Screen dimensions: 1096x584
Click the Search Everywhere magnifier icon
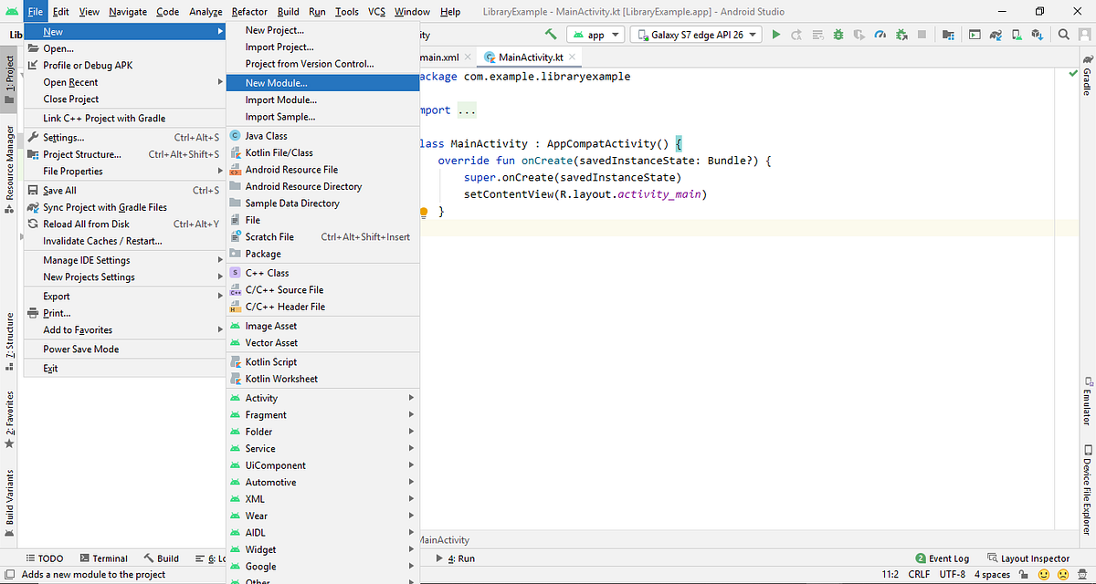1063,33
